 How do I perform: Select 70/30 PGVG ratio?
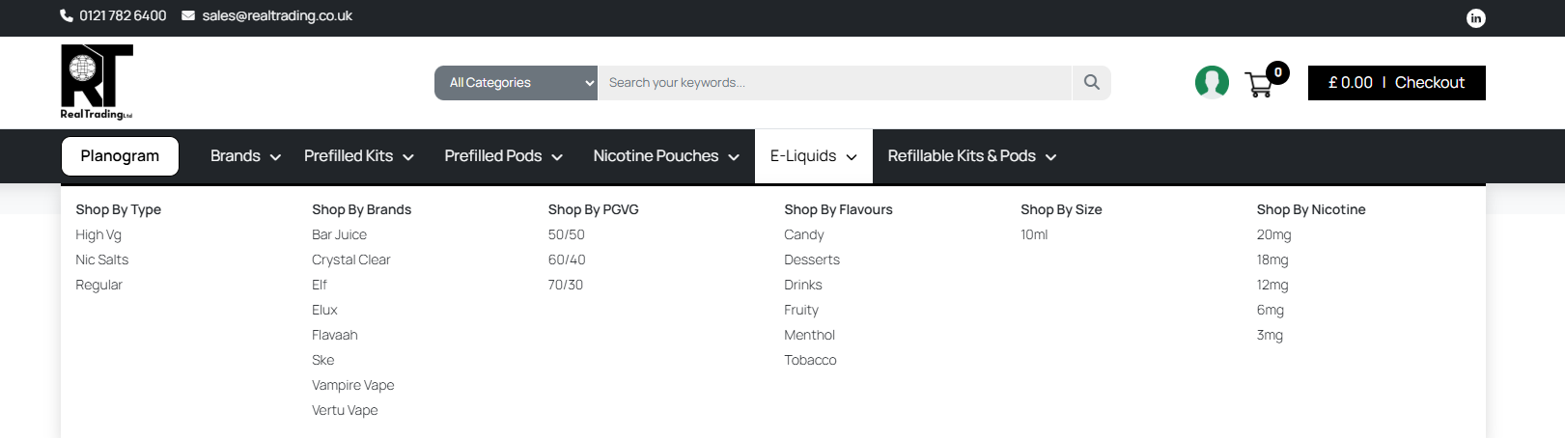565,285
